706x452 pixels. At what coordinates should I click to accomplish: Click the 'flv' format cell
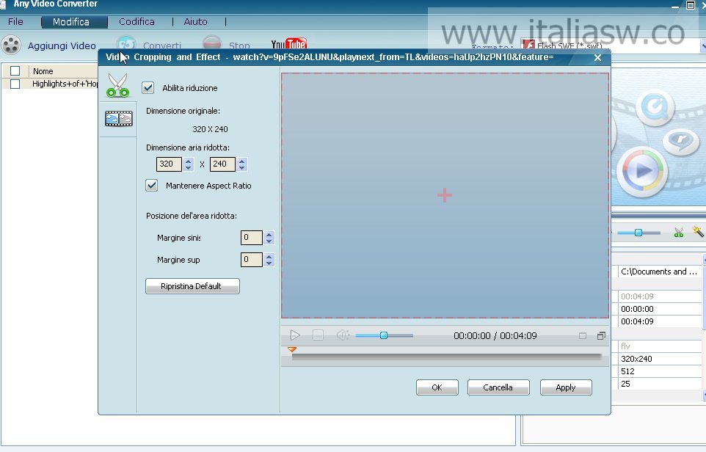tap(660, 346)
